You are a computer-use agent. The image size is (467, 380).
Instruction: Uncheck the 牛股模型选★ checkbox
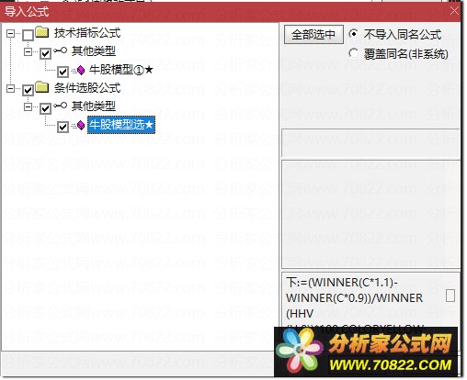(x=63, y=127)
